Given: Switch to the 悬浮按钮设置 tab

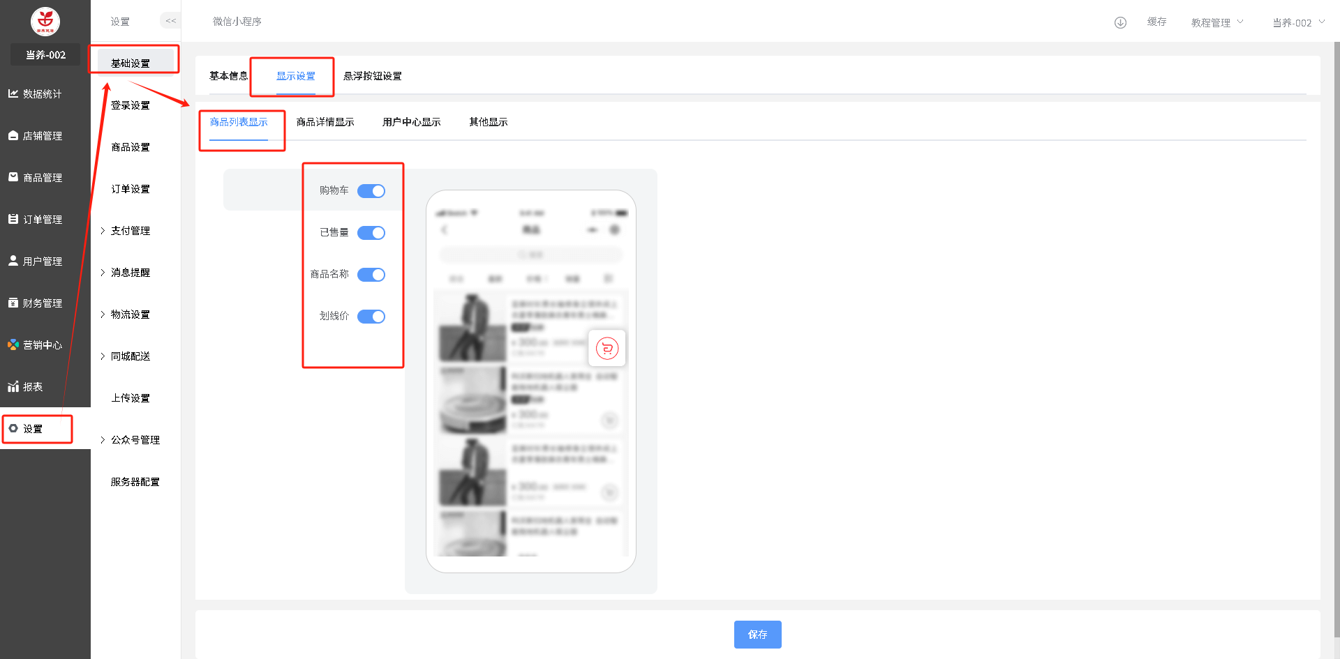Looking at the screenshot, I should point(372,76).
